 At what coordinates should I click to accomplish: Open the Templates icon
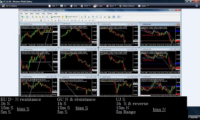point(118,17)
